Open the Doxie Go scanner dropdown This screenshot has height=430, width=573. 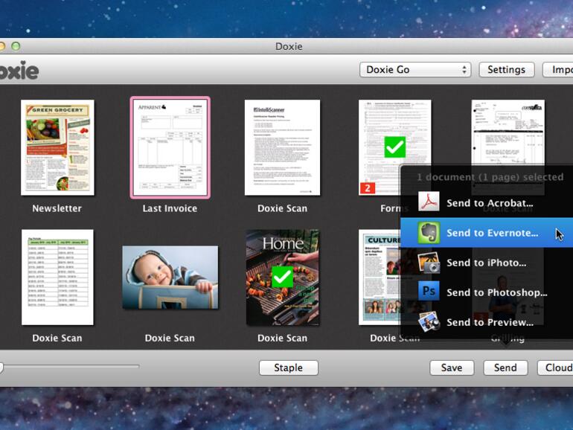[415, 69]
